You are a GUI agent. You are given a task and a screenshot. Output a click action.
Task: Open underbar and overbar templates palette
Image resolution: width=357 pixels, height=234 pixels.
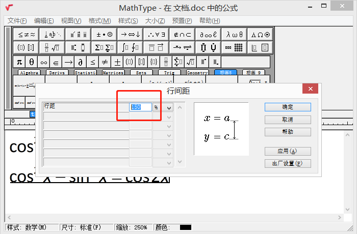click(x=156, y=47)
